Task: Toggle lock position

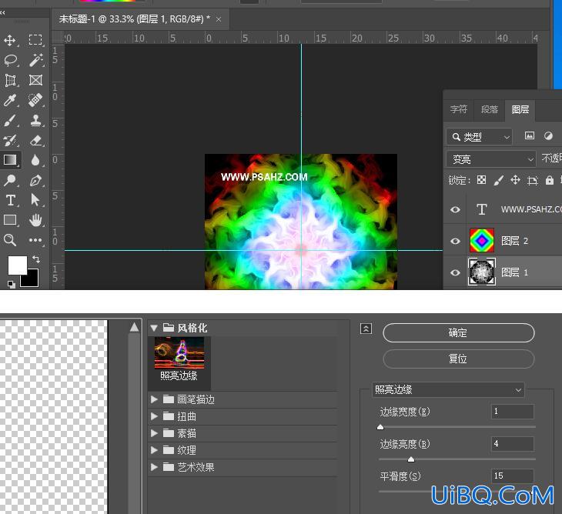Action: point(515,179)
